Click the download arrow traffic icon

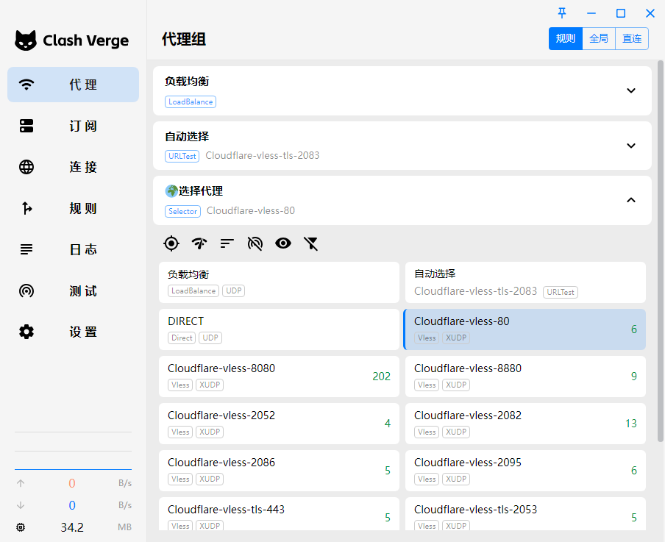pyautogui.click(x=21, y=505)
